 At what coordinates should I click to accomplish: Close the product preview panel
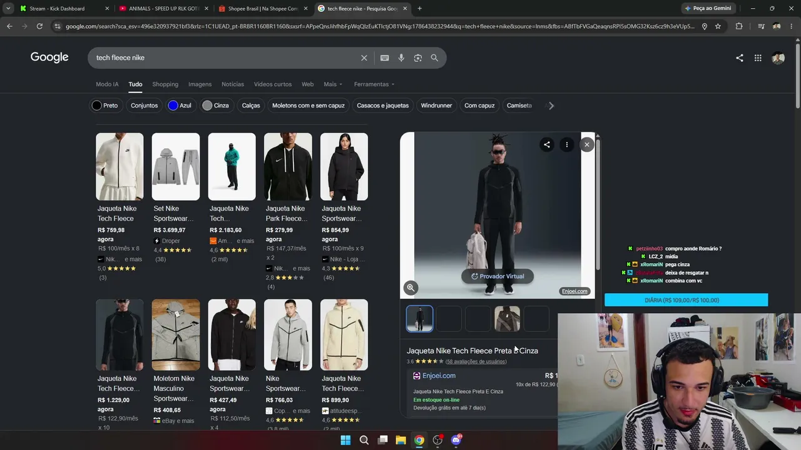587,144
